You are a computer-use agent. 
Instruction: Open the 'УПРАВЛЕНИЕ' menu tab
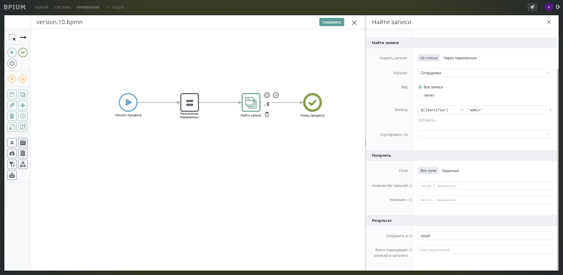(88, 7)
